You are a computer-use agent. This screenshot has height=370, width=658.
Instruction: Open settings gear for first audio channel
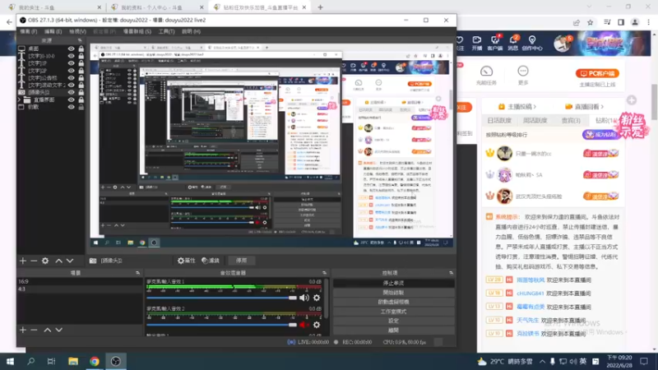coord(317,298)
